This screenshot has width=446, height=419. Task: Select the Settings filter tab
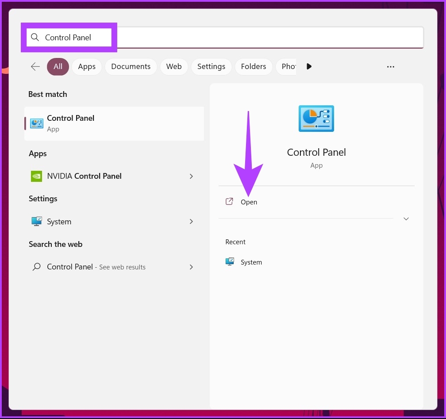pyautogui.click(x=211, y=66)
